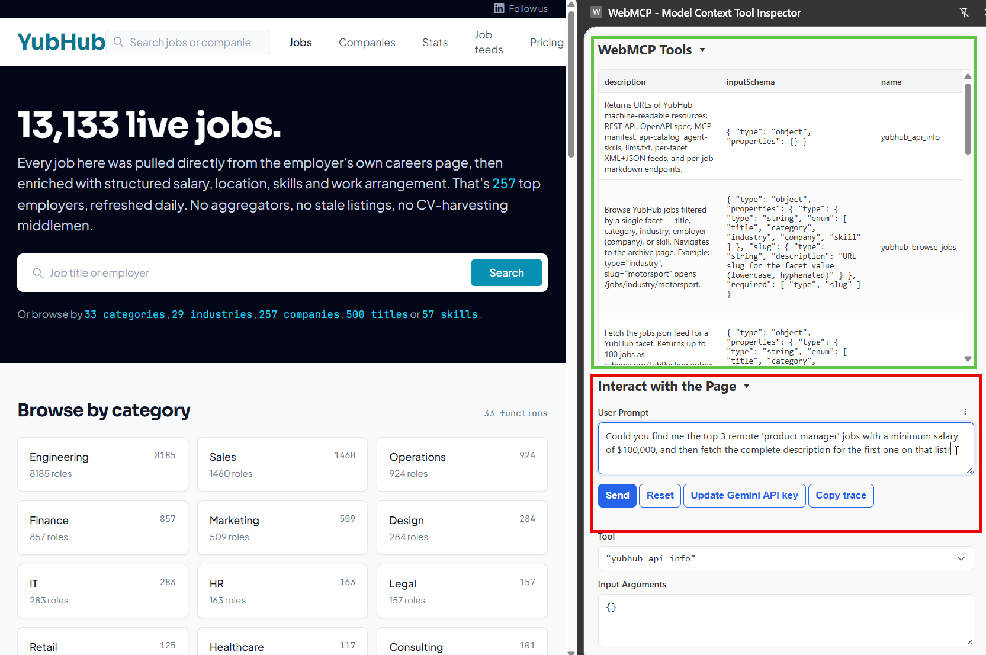The image size is (986, 655).
Task: Click the Follow us LinkedIn icon
Action: point(498,8)
